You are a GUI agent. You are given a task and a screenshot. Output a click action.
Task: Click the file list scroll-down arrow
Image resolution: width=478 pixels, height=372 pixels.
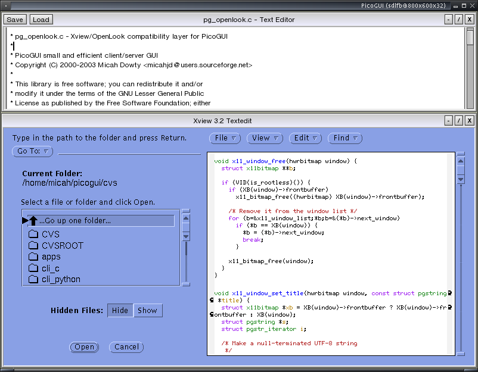[186, 236]
